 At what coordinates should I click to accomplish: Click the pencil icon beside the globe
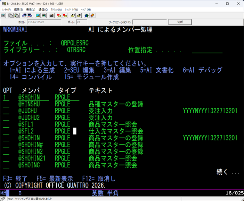[x=92, y=16]
